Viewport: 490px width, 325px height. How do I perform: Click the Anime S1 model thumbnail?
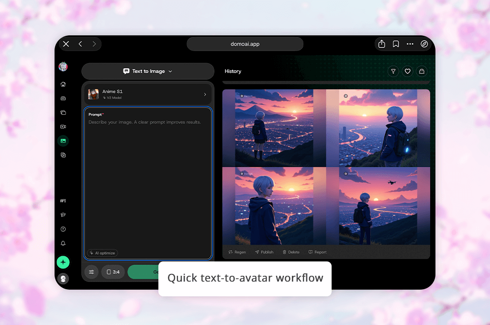93,94
